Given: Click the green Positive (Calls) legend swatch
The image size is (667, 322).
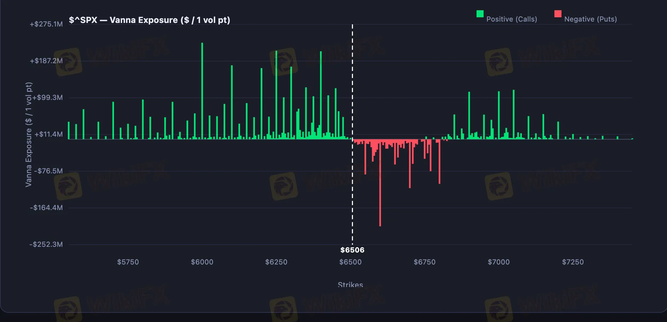Looking at the screenshot, I should pos(480,14).
